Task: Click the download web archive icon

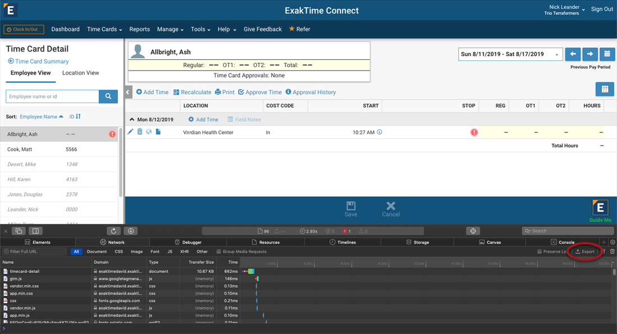Action: (x=131, y=231)
